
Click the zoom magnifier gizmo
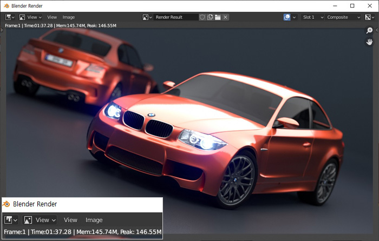tap(370, 31)
